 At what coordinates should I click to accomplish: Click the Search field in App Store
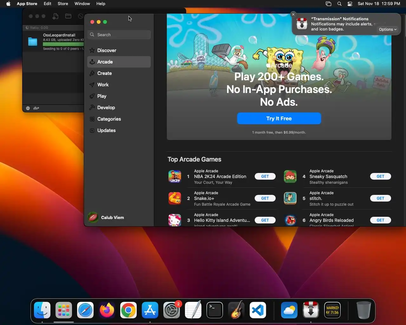119,35
